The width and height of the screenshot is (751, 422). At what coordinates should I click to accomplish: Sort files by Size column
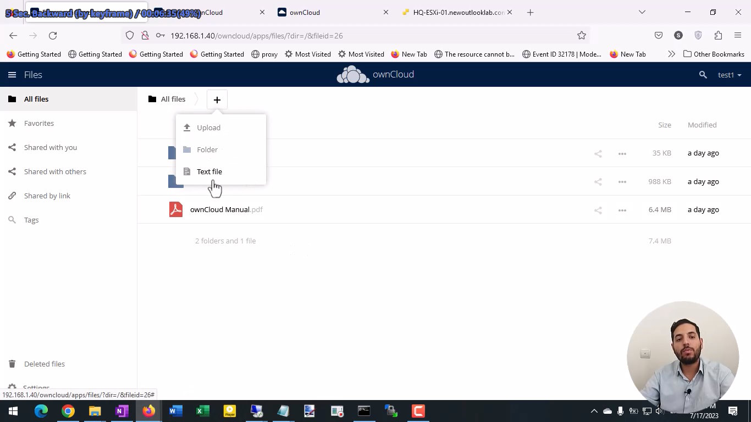tap(664, 125)
